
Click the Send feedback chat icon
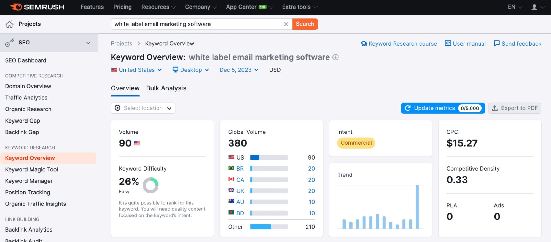[x=497, y=43]
